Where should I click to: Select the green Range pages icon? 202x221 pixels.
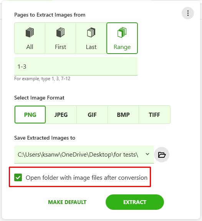pos(122,32)
